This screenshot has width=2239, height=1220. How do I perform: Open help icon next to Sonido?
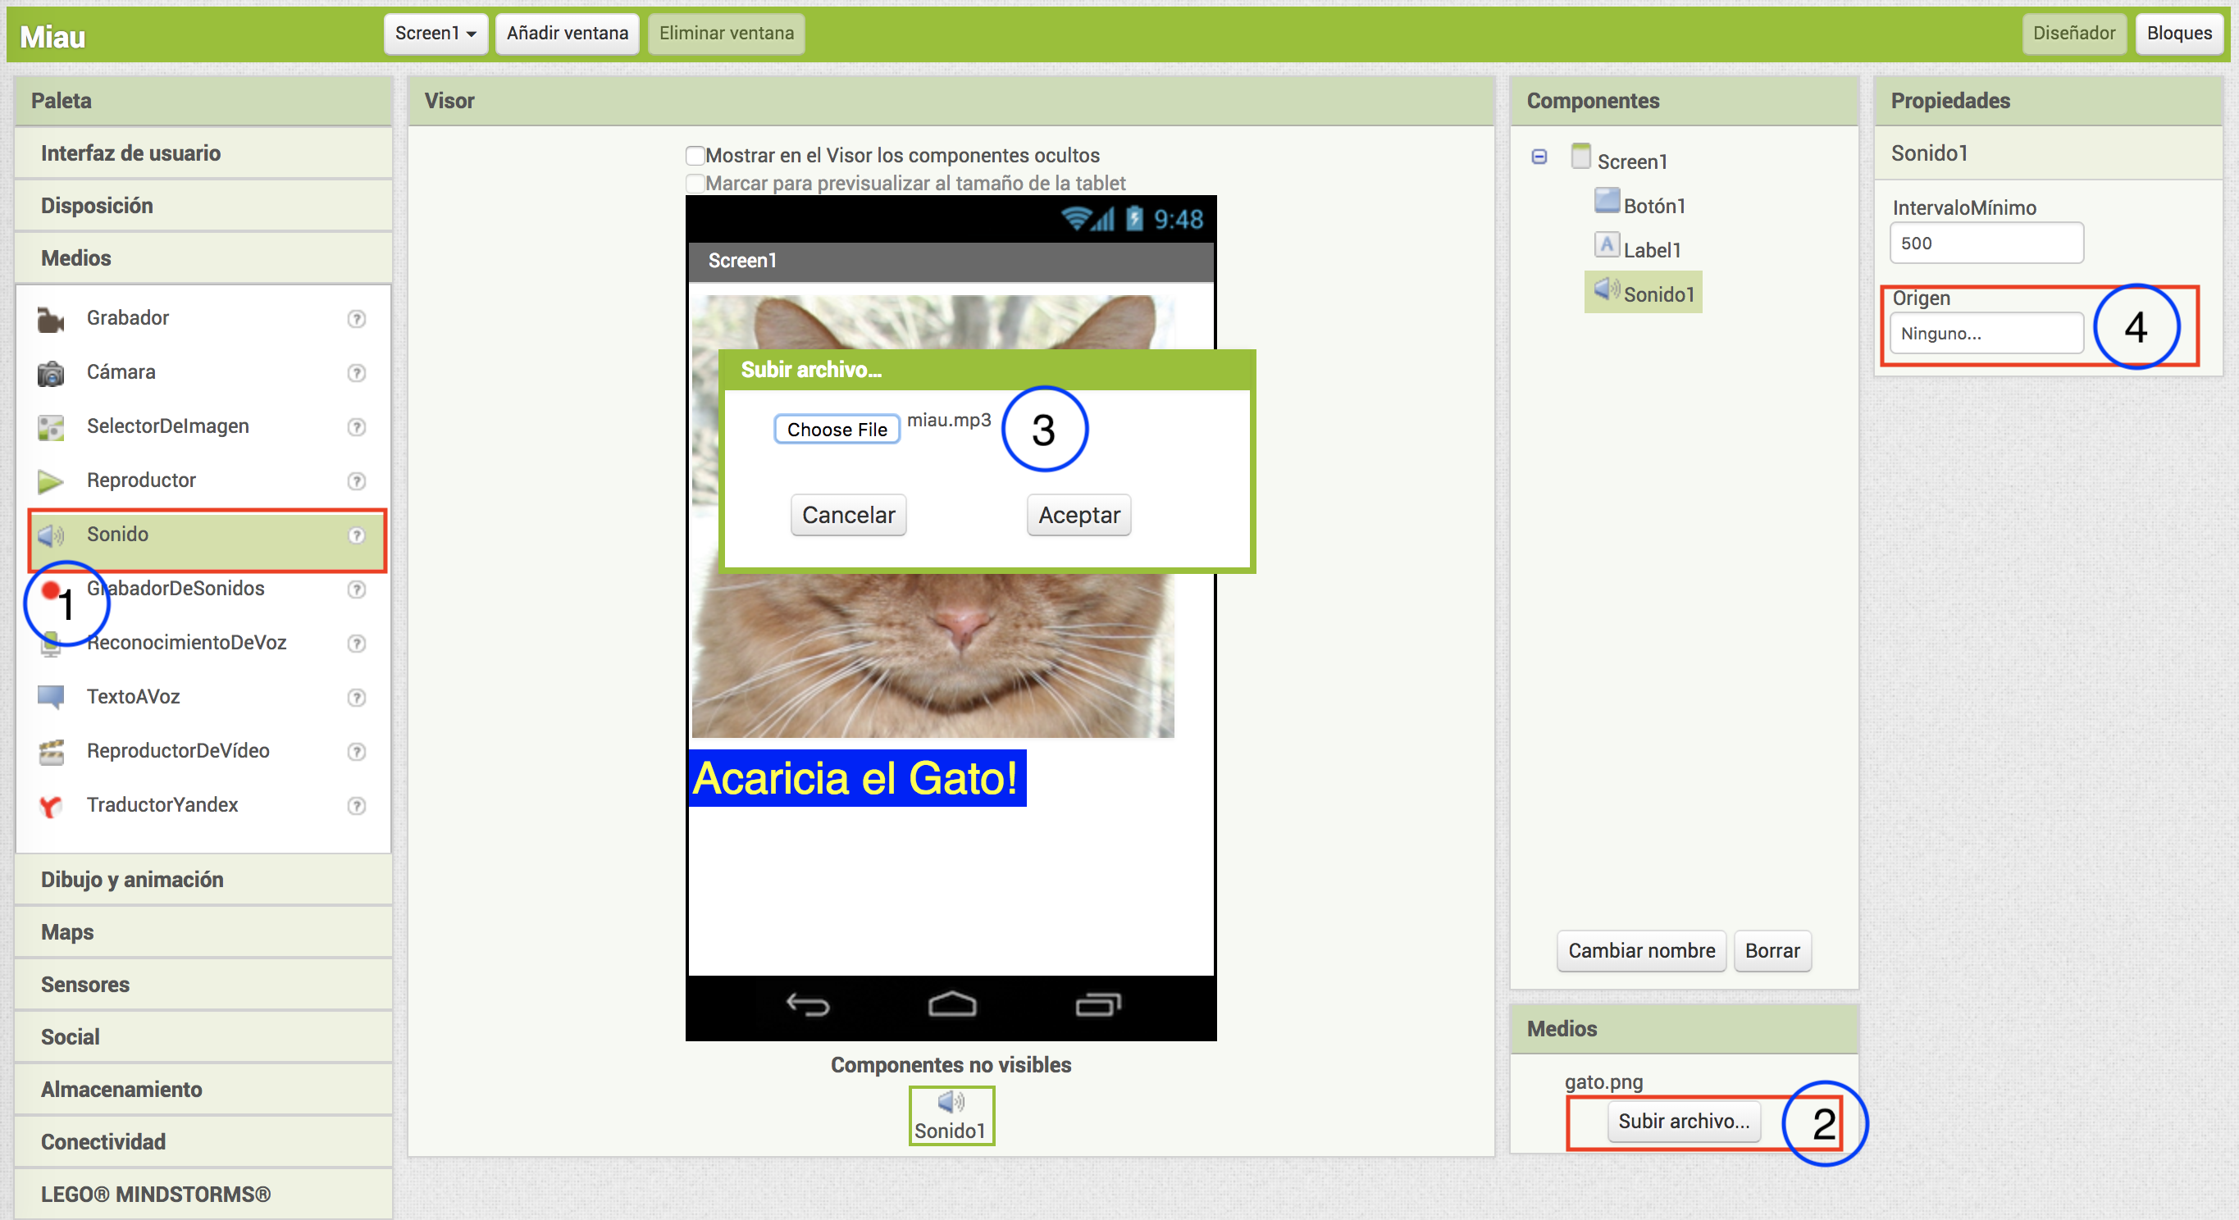pos(357,535)
